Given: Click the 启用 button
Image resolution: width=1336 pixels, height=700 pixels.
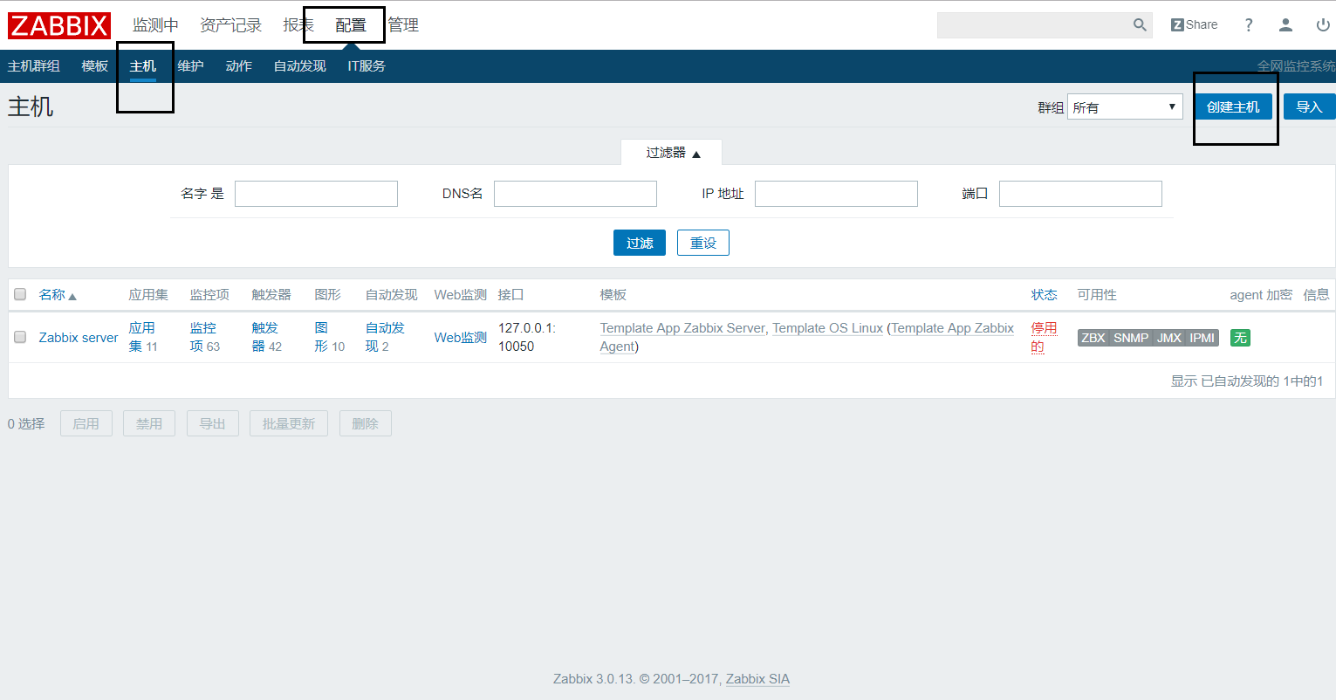Looking at the screenshot, I should [86, 423].
